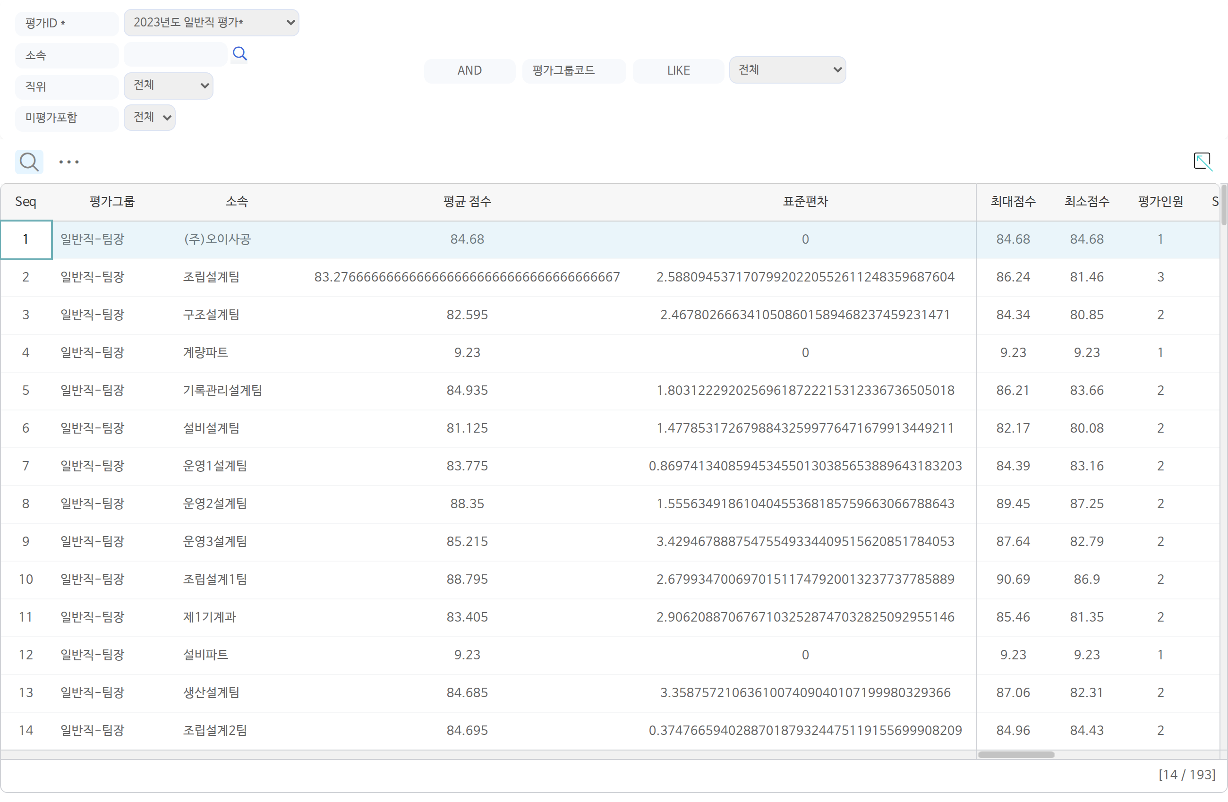Click the average score 82.595
This screenshot has width=1228, height=802.
[467, 315]
